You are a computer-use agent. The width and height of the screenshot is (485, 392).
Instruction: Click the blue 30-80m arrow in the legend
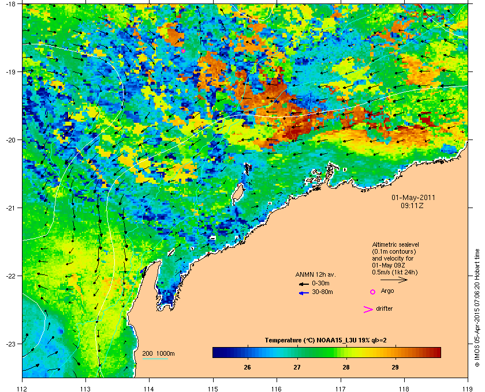pos(304,293)
